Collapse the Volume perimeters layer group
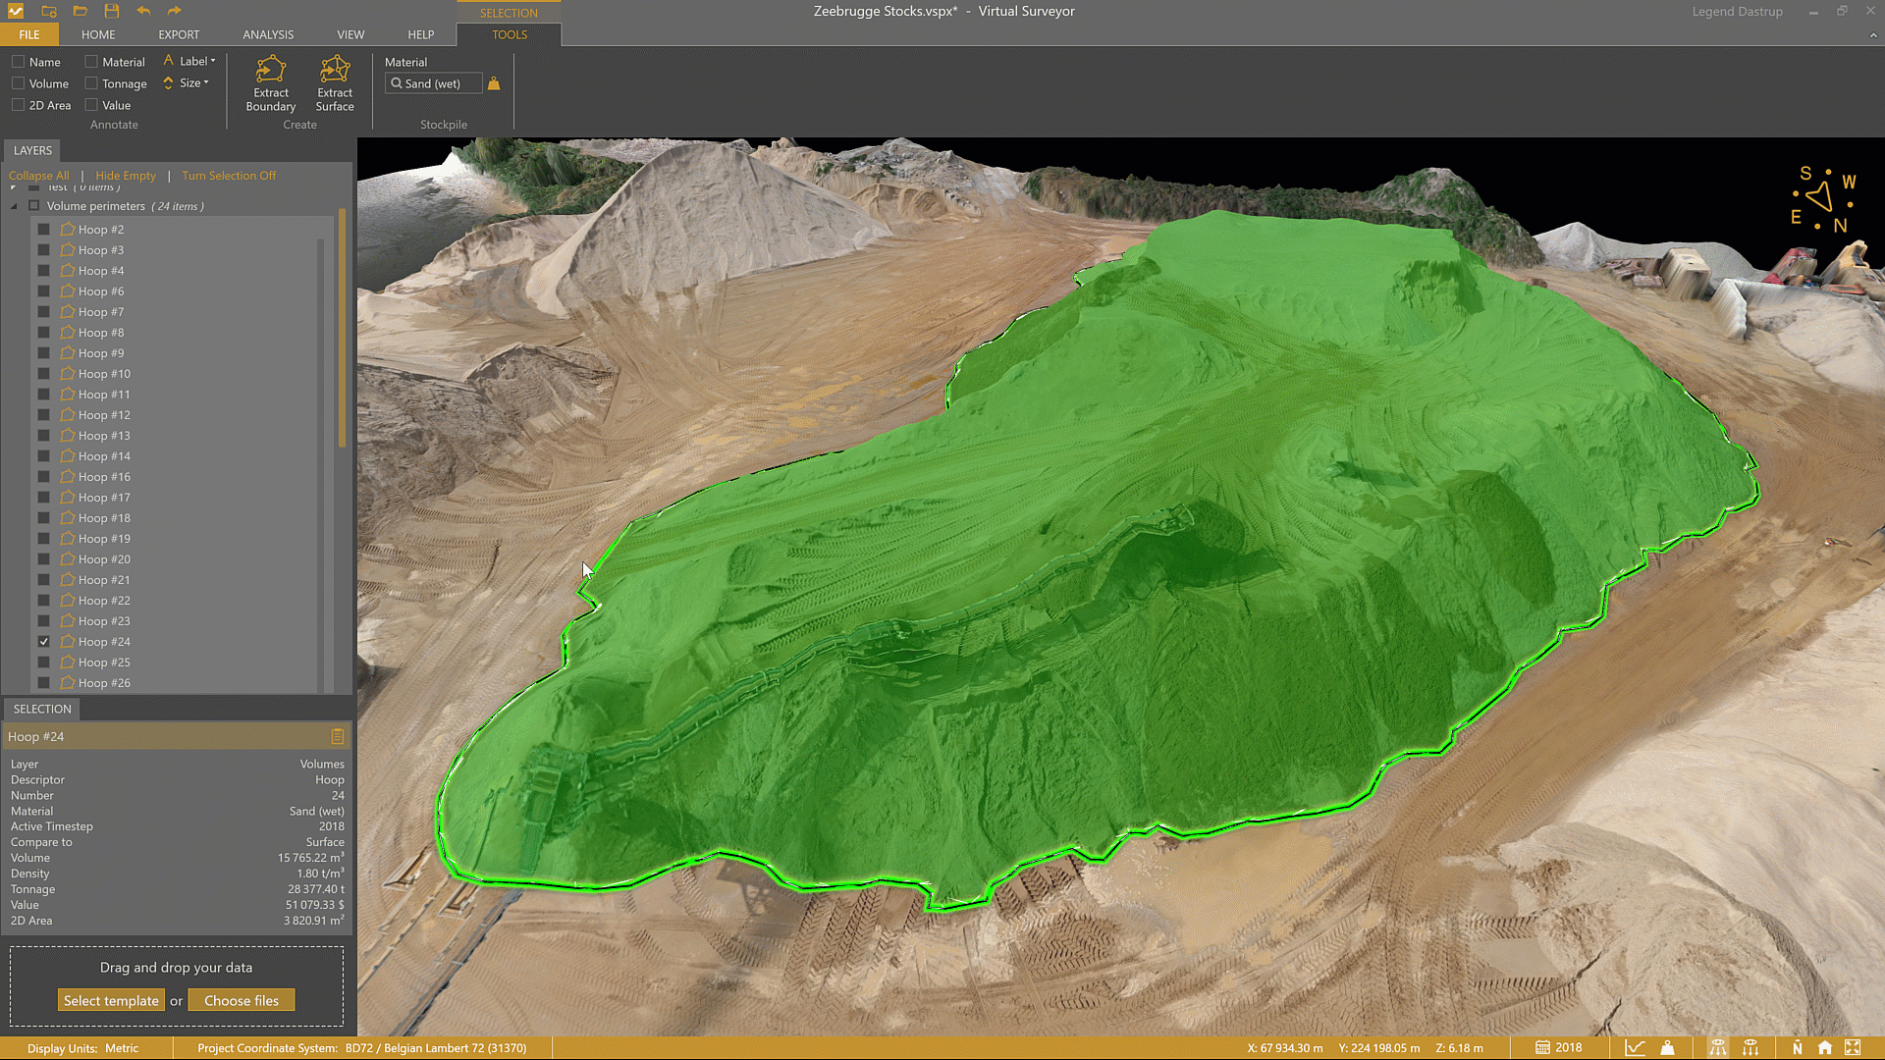 [x=14, y=206]
